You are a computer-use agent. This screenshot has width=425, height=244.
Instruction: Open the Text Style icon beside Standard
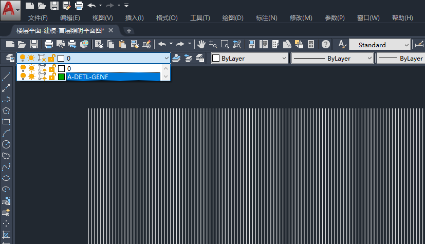[342, 44]
